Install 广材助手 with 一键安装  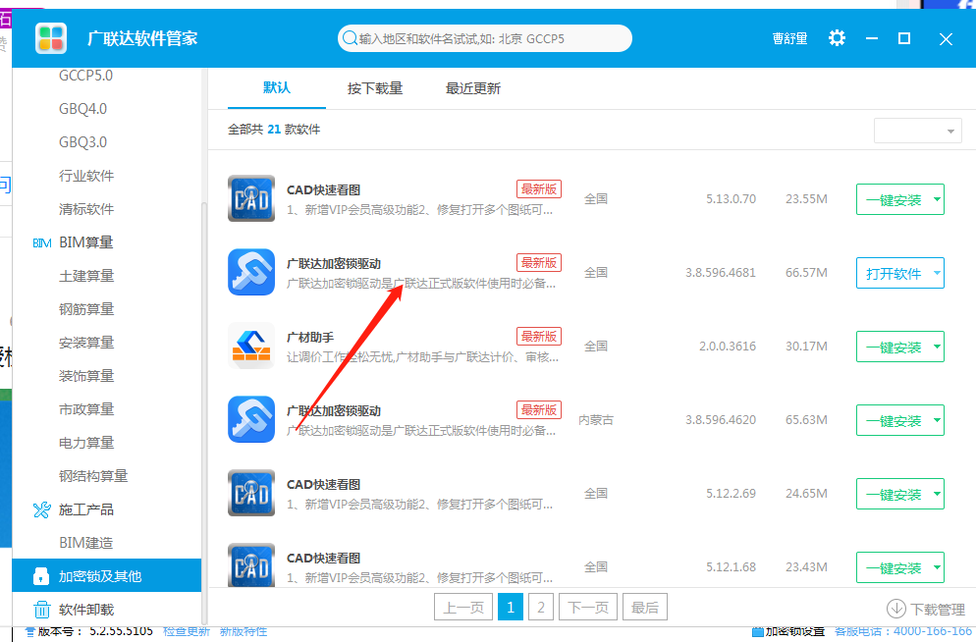click(x=894, y=347)
